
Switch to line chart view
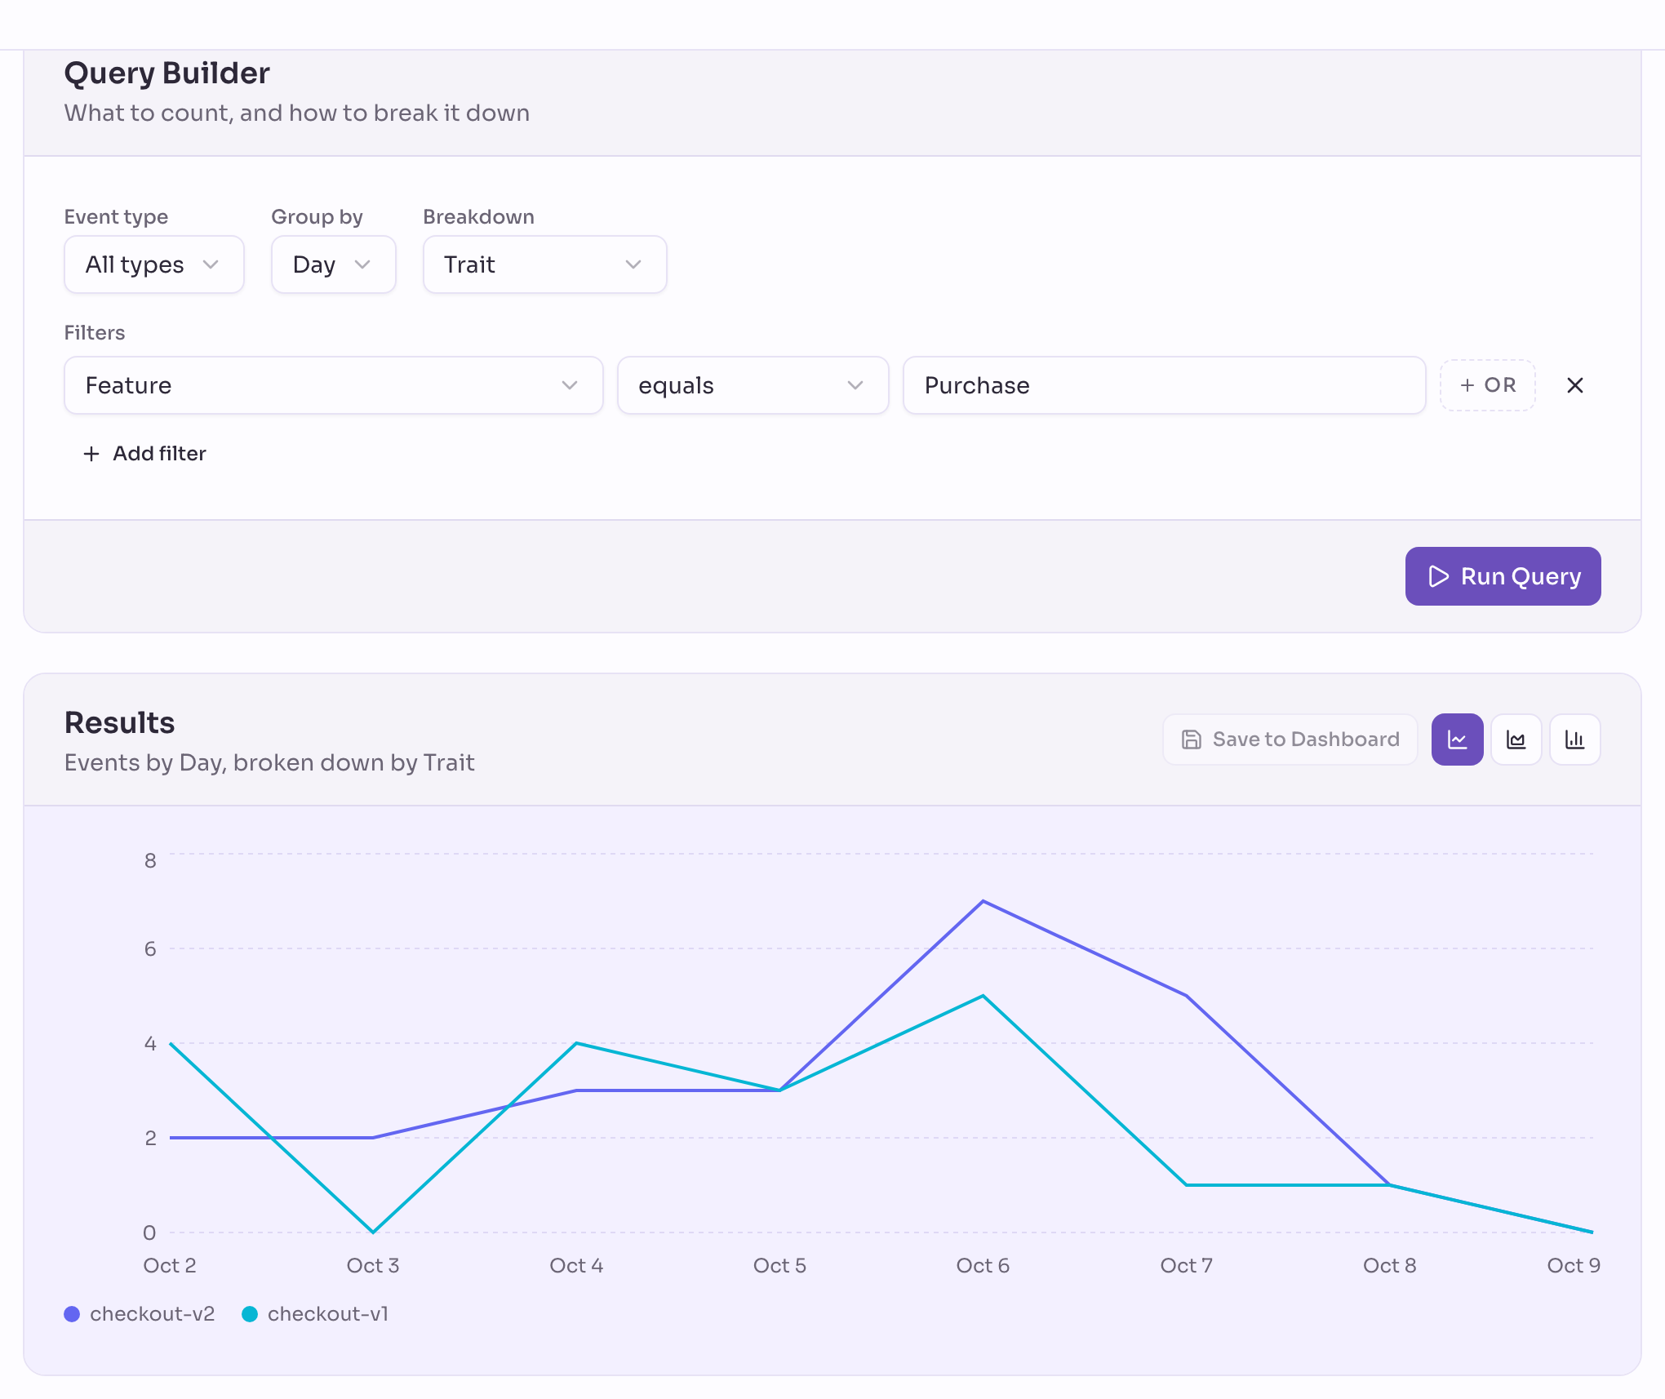point(1457,739)
